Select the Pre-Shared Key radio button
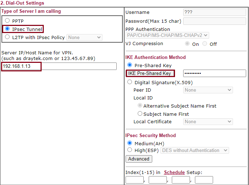The width and height of the screenshot is (249, 185). [129, 65]
